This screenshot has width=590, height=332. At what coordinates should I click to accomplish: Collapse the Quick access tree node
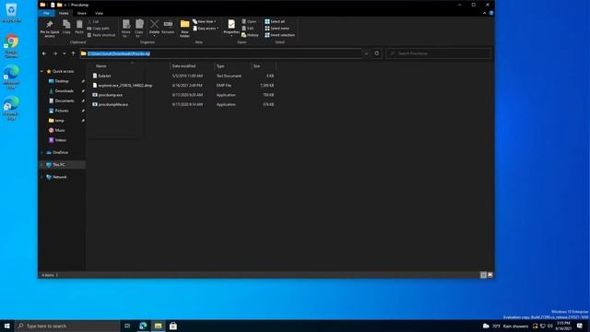tap(41, 71)
